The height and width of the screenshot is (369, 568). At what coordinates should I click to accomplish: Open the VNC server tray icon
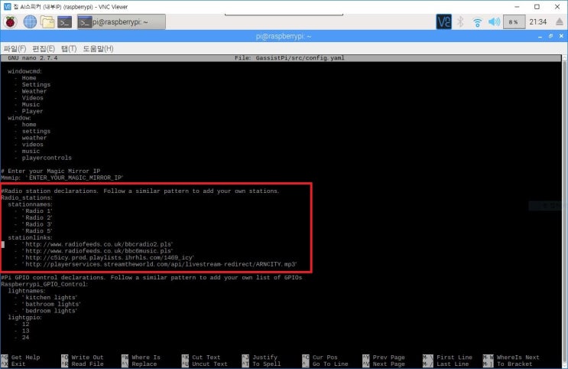click(443, 22)
